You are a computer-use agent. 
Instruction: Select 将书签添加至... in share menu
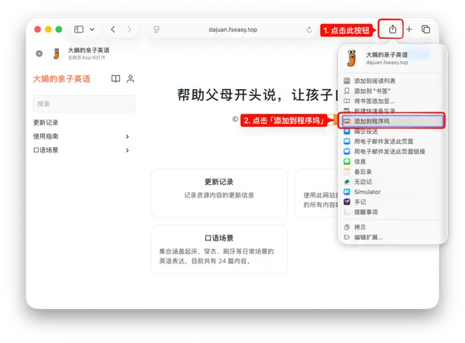[x=392, y=101]
